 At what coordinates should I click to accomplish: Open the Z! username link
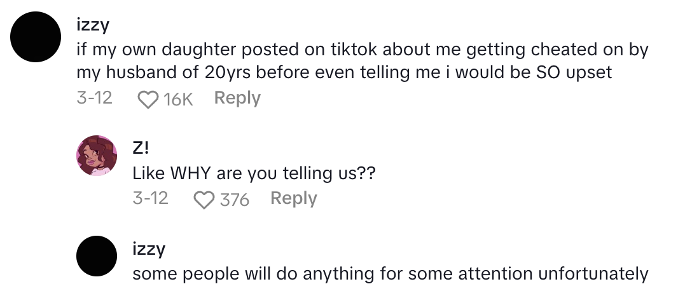click(x=141, y=147)
